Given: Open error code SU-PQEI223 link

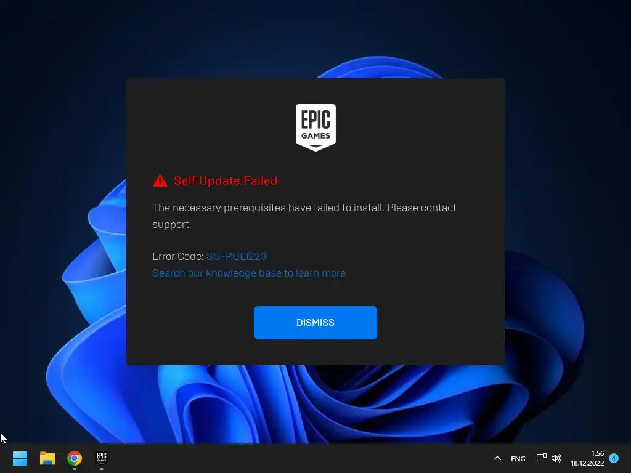Looking at the screenshot, I should (236, 256).
